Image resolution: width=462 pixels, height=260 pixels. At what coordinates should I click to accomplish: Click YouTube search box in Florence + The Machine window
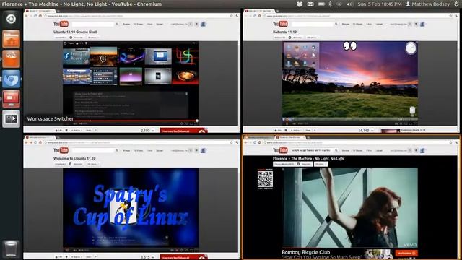(x=312, y=151)
